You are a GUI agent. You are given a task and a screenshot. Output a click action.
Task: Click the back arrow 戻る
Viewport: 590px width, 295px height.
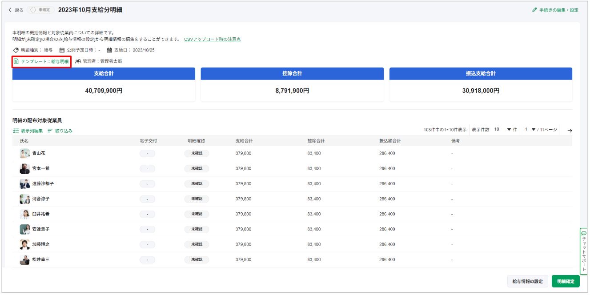pos(11,10)
